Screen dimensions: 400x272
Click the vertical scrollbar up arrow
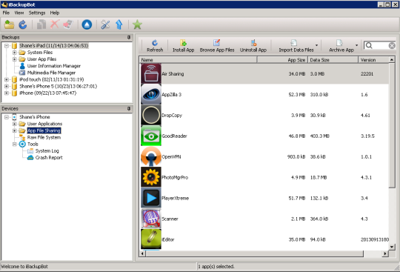pyautogui.click(x=392, y=60)
